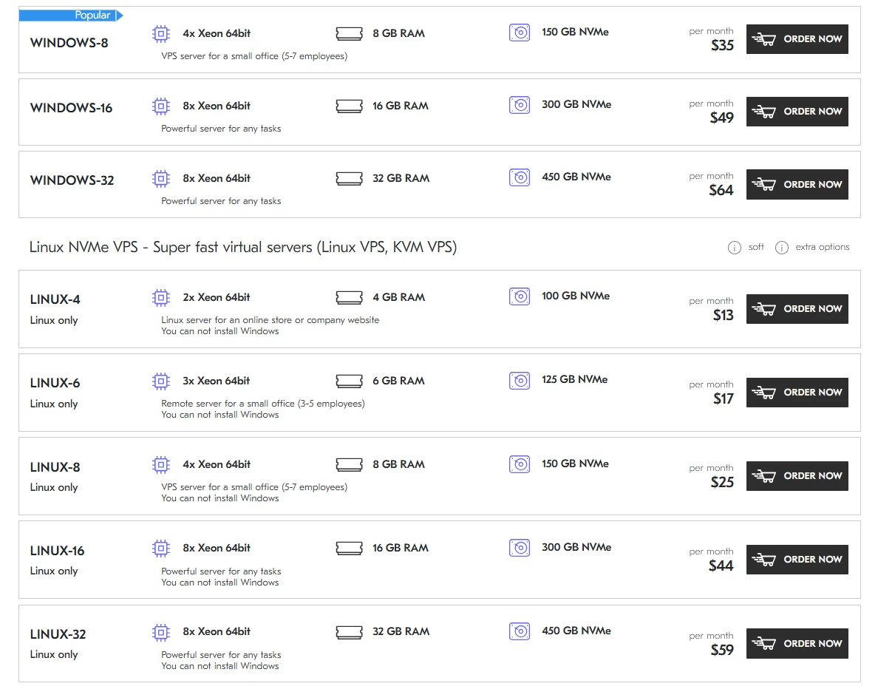Click the info icon beside extra options
Image resolution: width=878 pixels, height=689 pixels.
click(781, 248)
